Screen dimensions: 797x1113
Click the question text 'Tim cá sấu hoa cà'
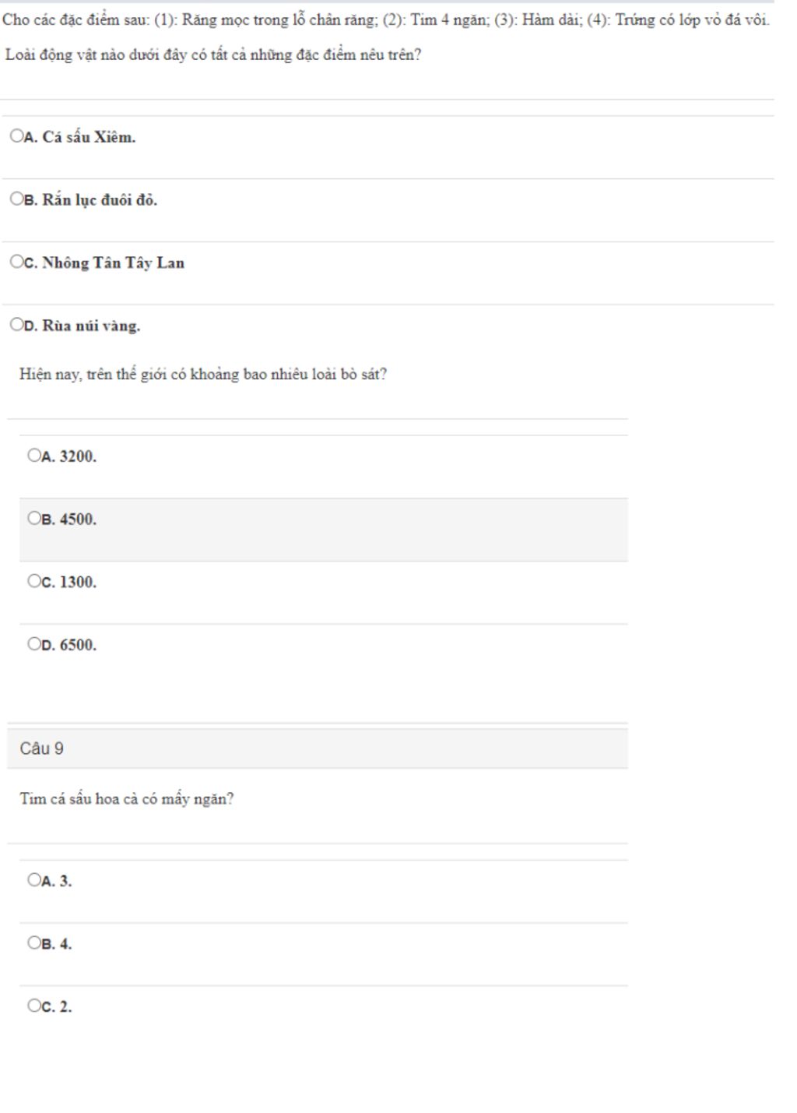127,799
